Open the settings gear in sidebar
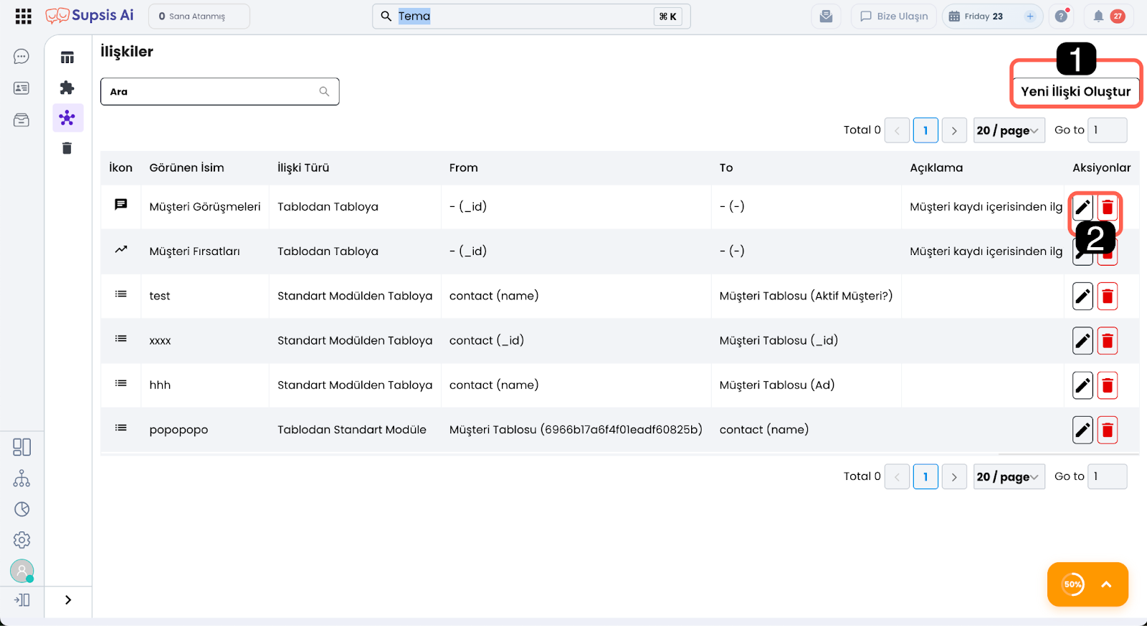Image resolution: width=1147 pixels, height=626 pixels. (22, 540)
